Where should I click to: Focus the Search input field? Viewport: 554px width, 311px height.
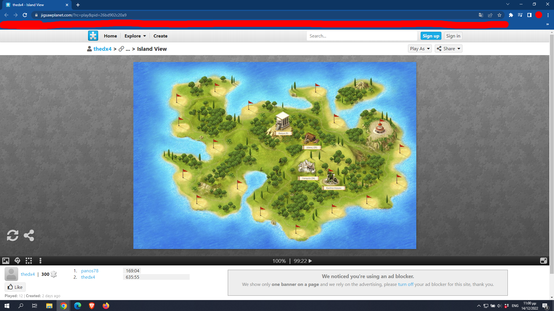point(362,36)
